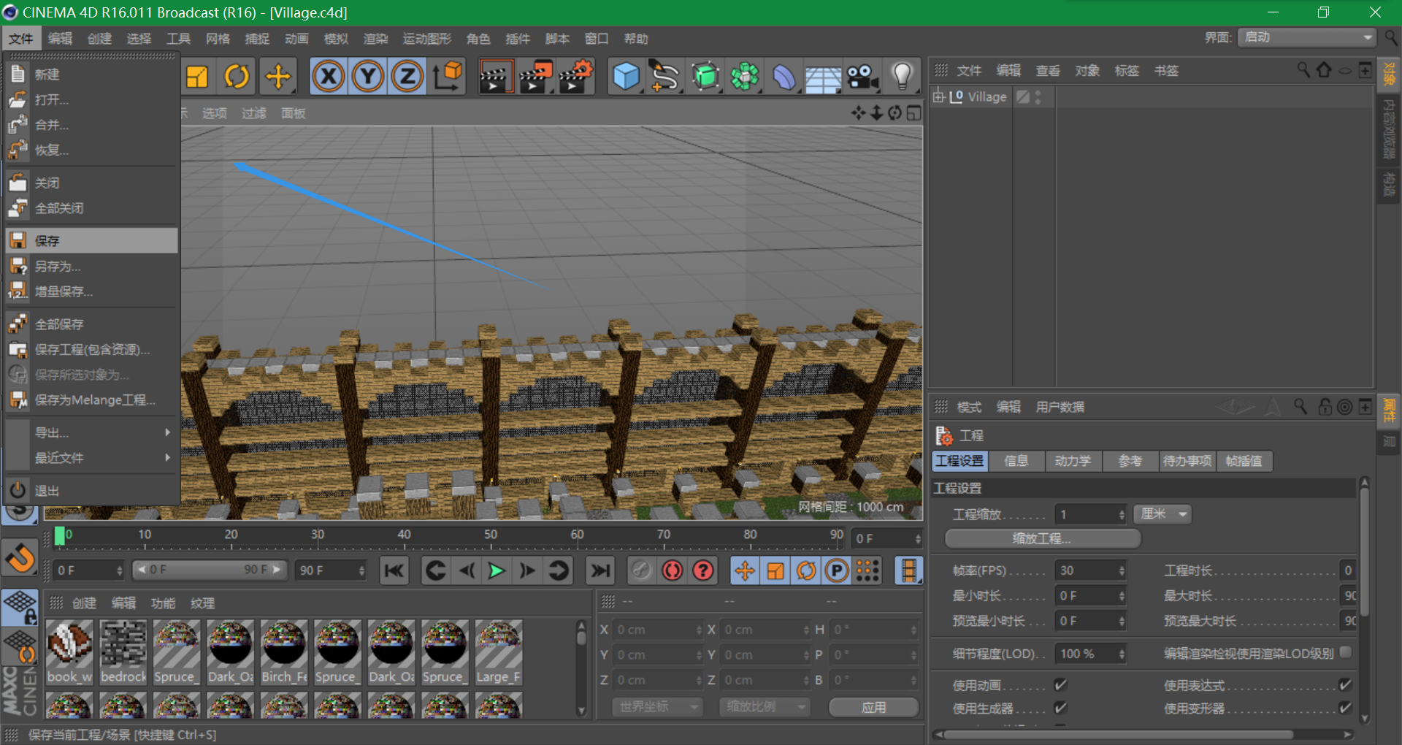The image size is (1402, 745).
Task: Enable 编辑渲染检视使用渲染LOD级别 checkbox
Action: click(1346, 652)
